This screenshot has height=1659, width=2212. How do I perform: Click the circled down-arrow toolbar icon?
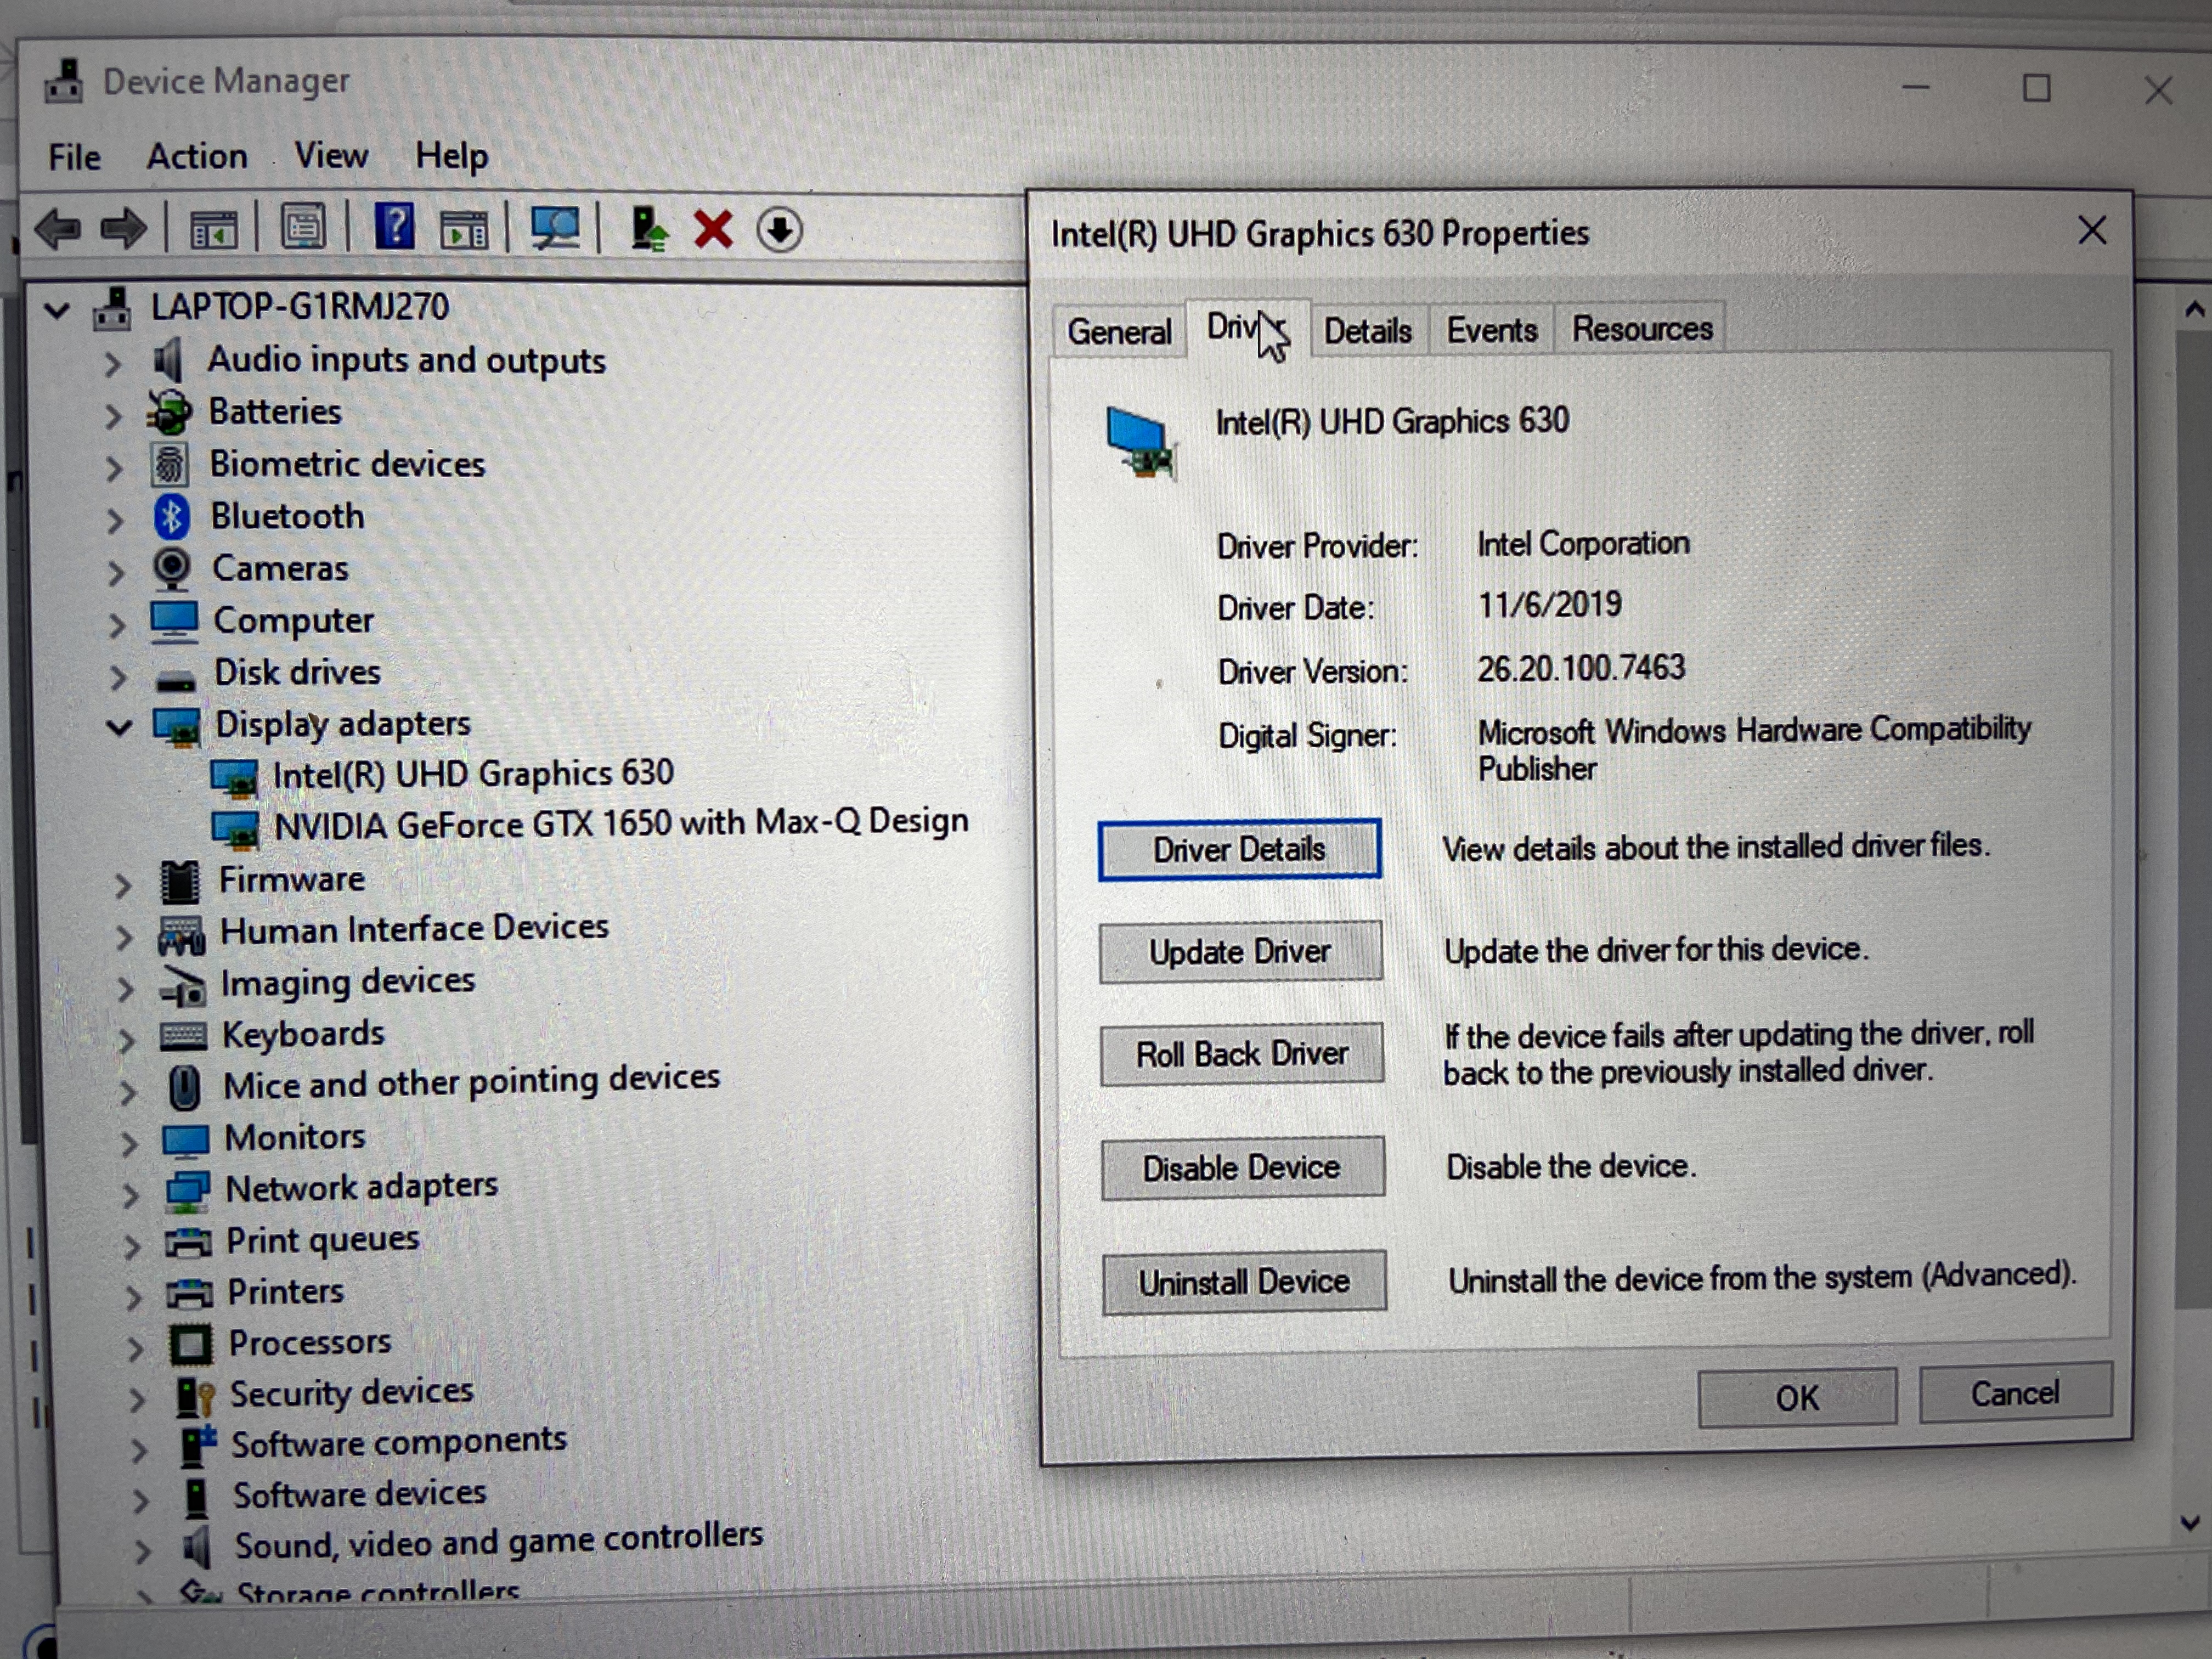point(779,230)
